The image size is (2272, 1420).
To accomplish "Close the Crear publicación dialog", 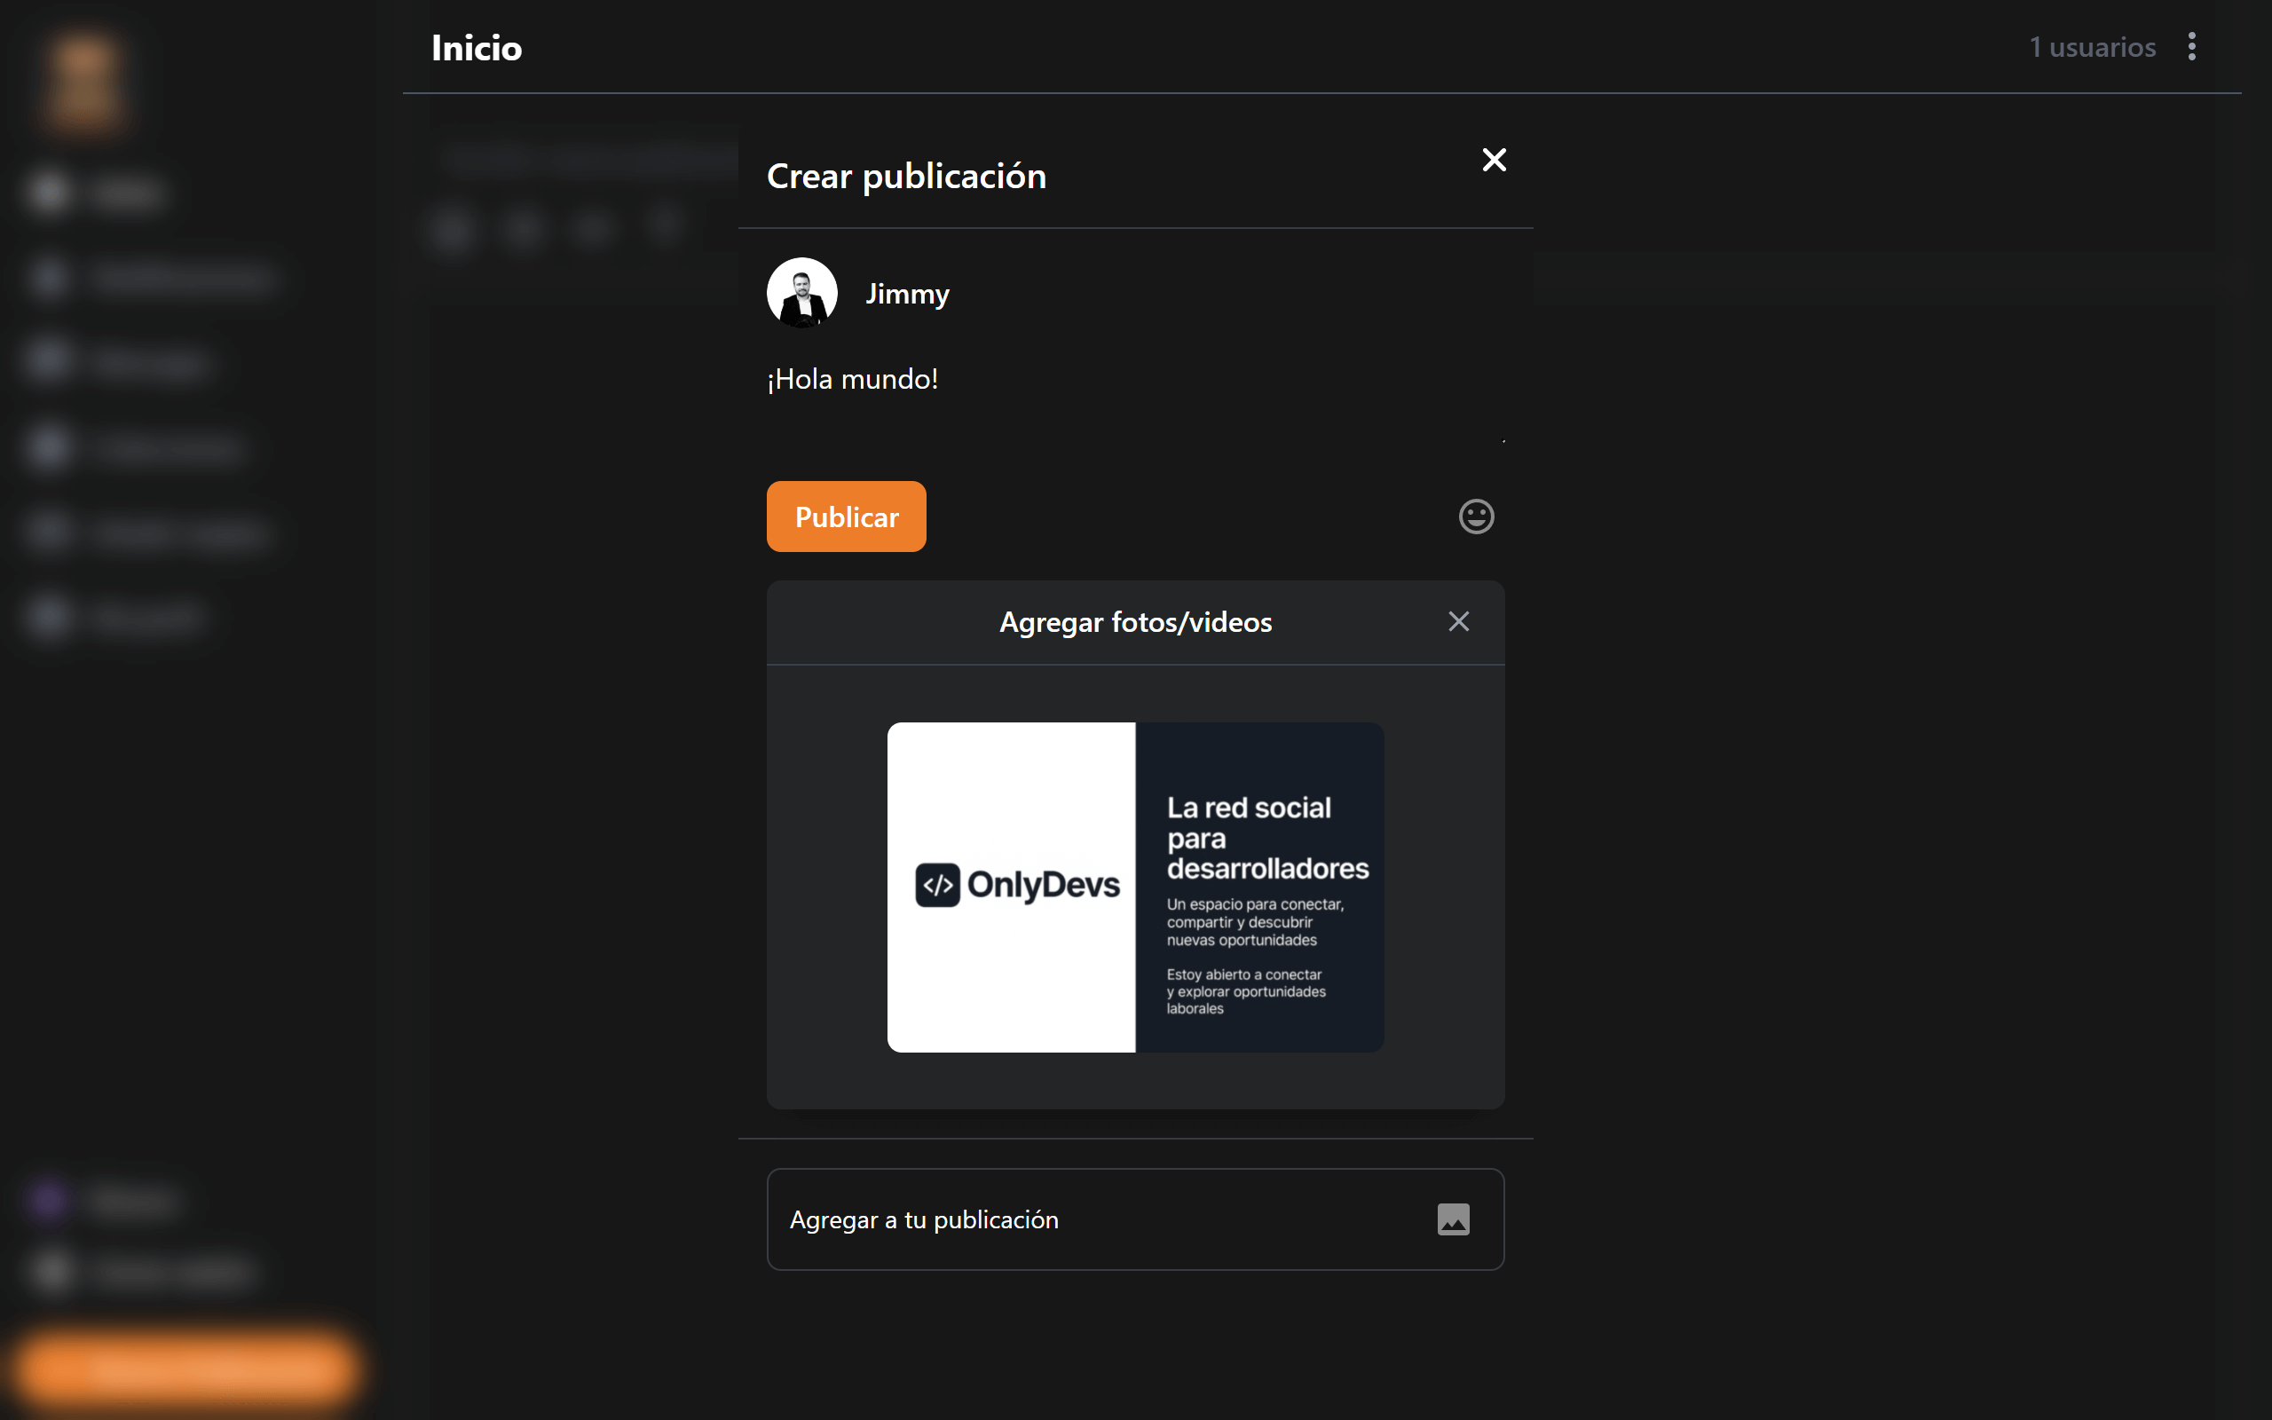I will click(x=1494, y=160).
